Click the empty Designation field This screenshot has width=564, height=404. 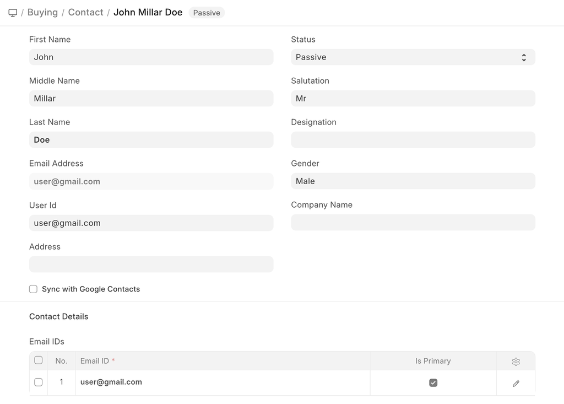click(413, 140)
